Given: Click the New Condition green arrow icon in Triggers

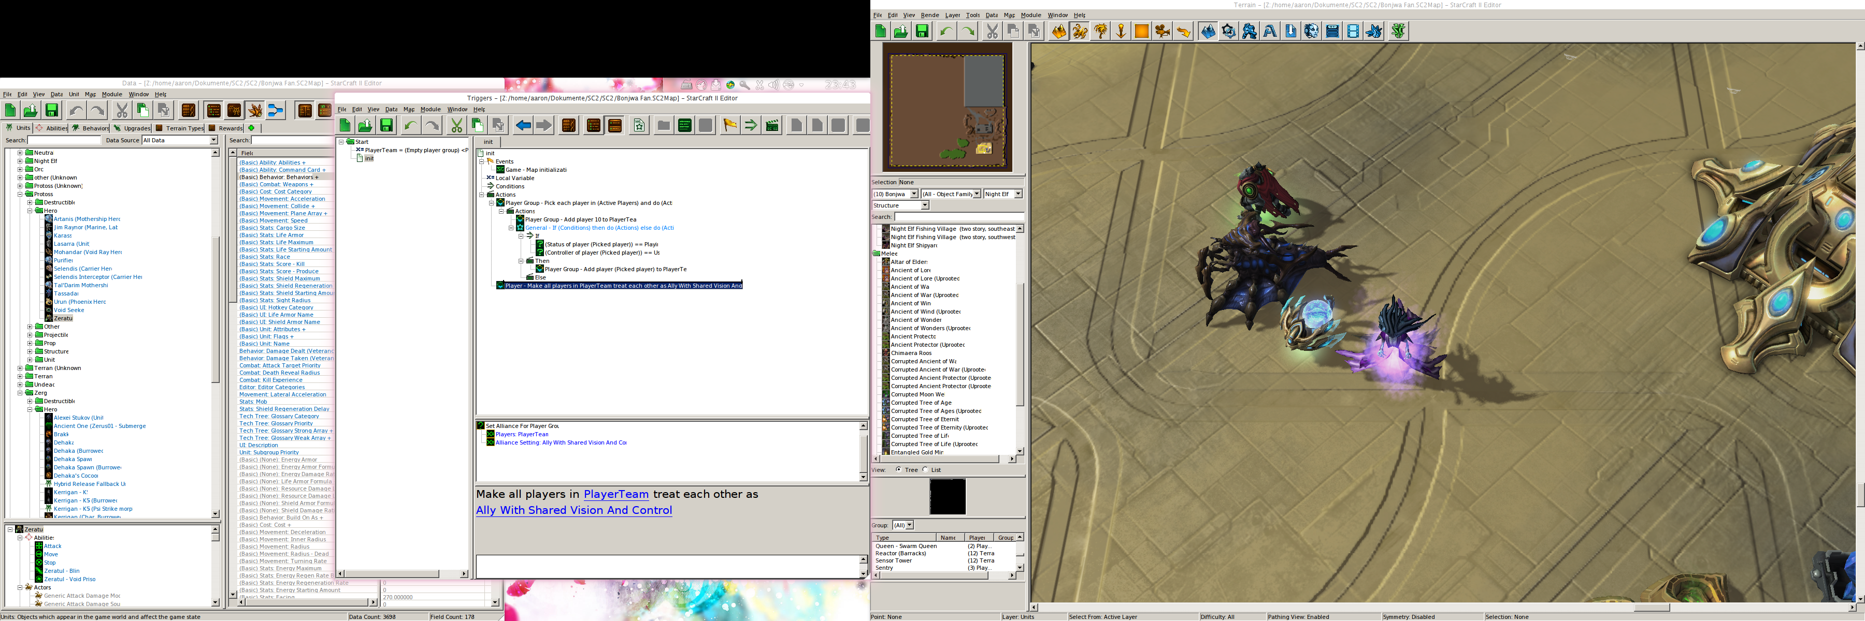Looking at the screenshot, I should (751, 126).
